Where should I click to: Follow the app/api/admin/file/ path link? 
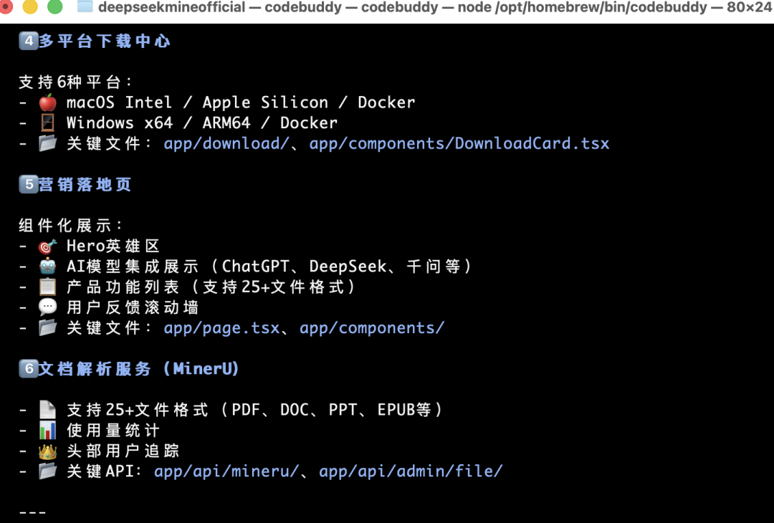pos(411,471)
